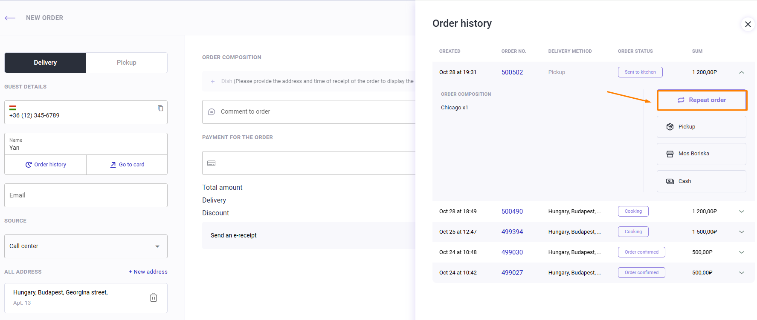757x320 pixels.
Task: Click the Chicago x1 order item
Action: click(x=454, y=108)
